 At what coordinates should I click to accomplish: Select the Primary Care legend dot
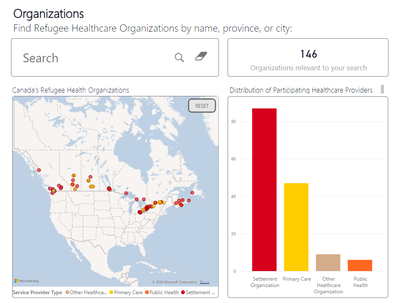click(111, 292)
